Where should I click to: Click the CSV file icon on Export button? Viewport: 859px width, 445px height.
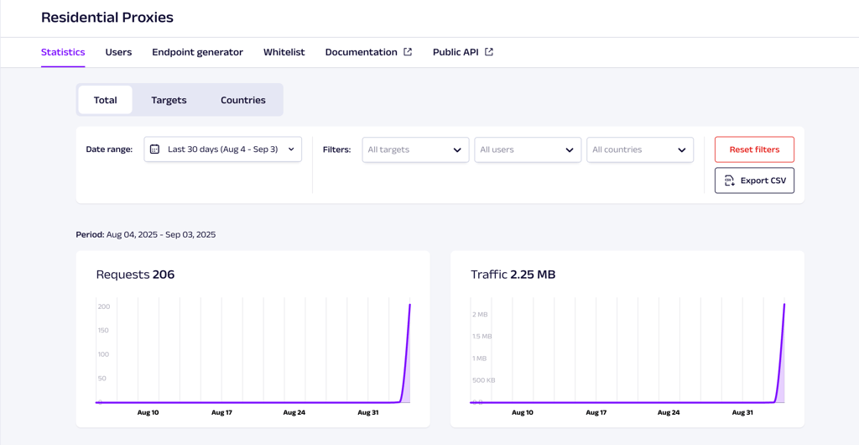click(729, 181)
